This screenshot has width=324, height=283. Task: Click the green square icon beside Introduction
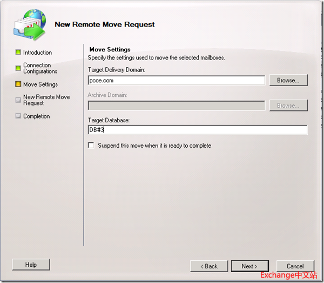(x=18, y=52)
